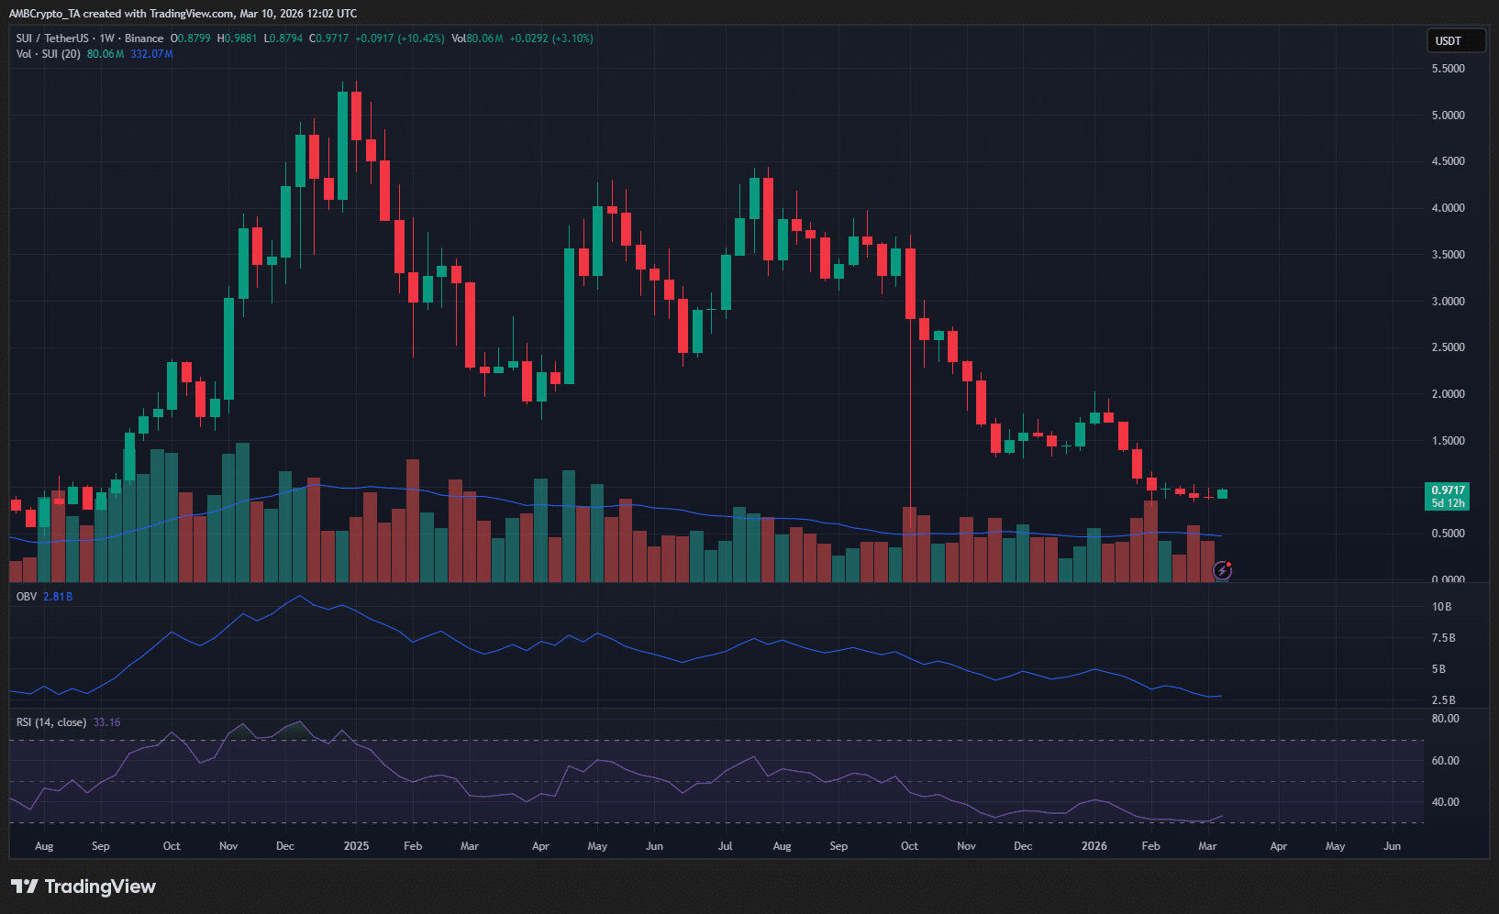
Task: Click the OBV value 2.81B in the legend
Action: [58, 597]
